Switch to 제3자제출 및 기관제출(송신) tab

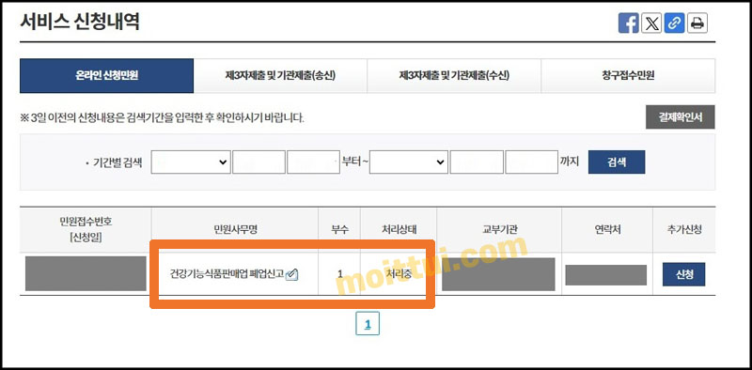coord(280,76)
